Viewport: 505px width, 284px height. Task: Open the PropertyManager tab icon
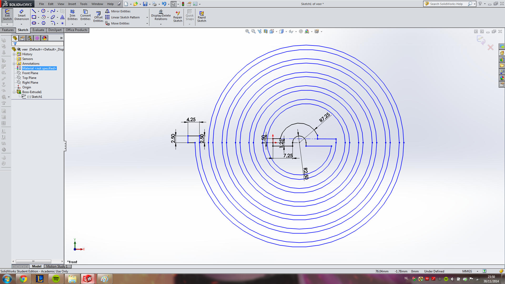point(22,38)
